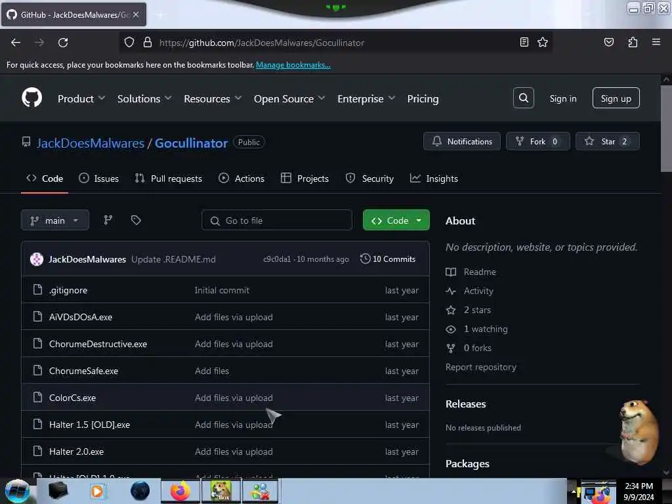The width and height of the screenshot is (672, 504).
Task: Open the tracking protection shield icon
Action: pyautogui.click(x=129, y=42)
